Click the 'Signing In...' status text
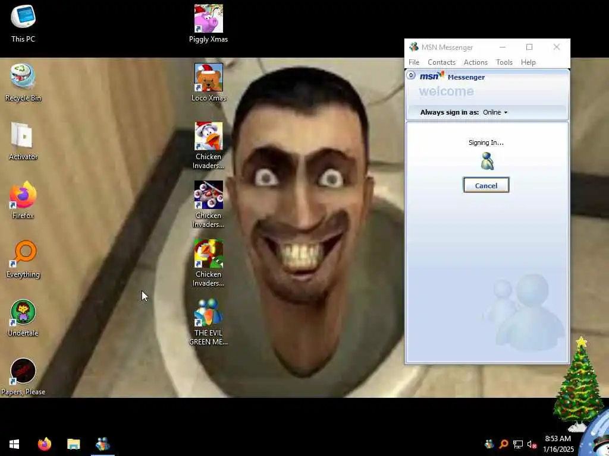The image size is (609, 456). 486,142
